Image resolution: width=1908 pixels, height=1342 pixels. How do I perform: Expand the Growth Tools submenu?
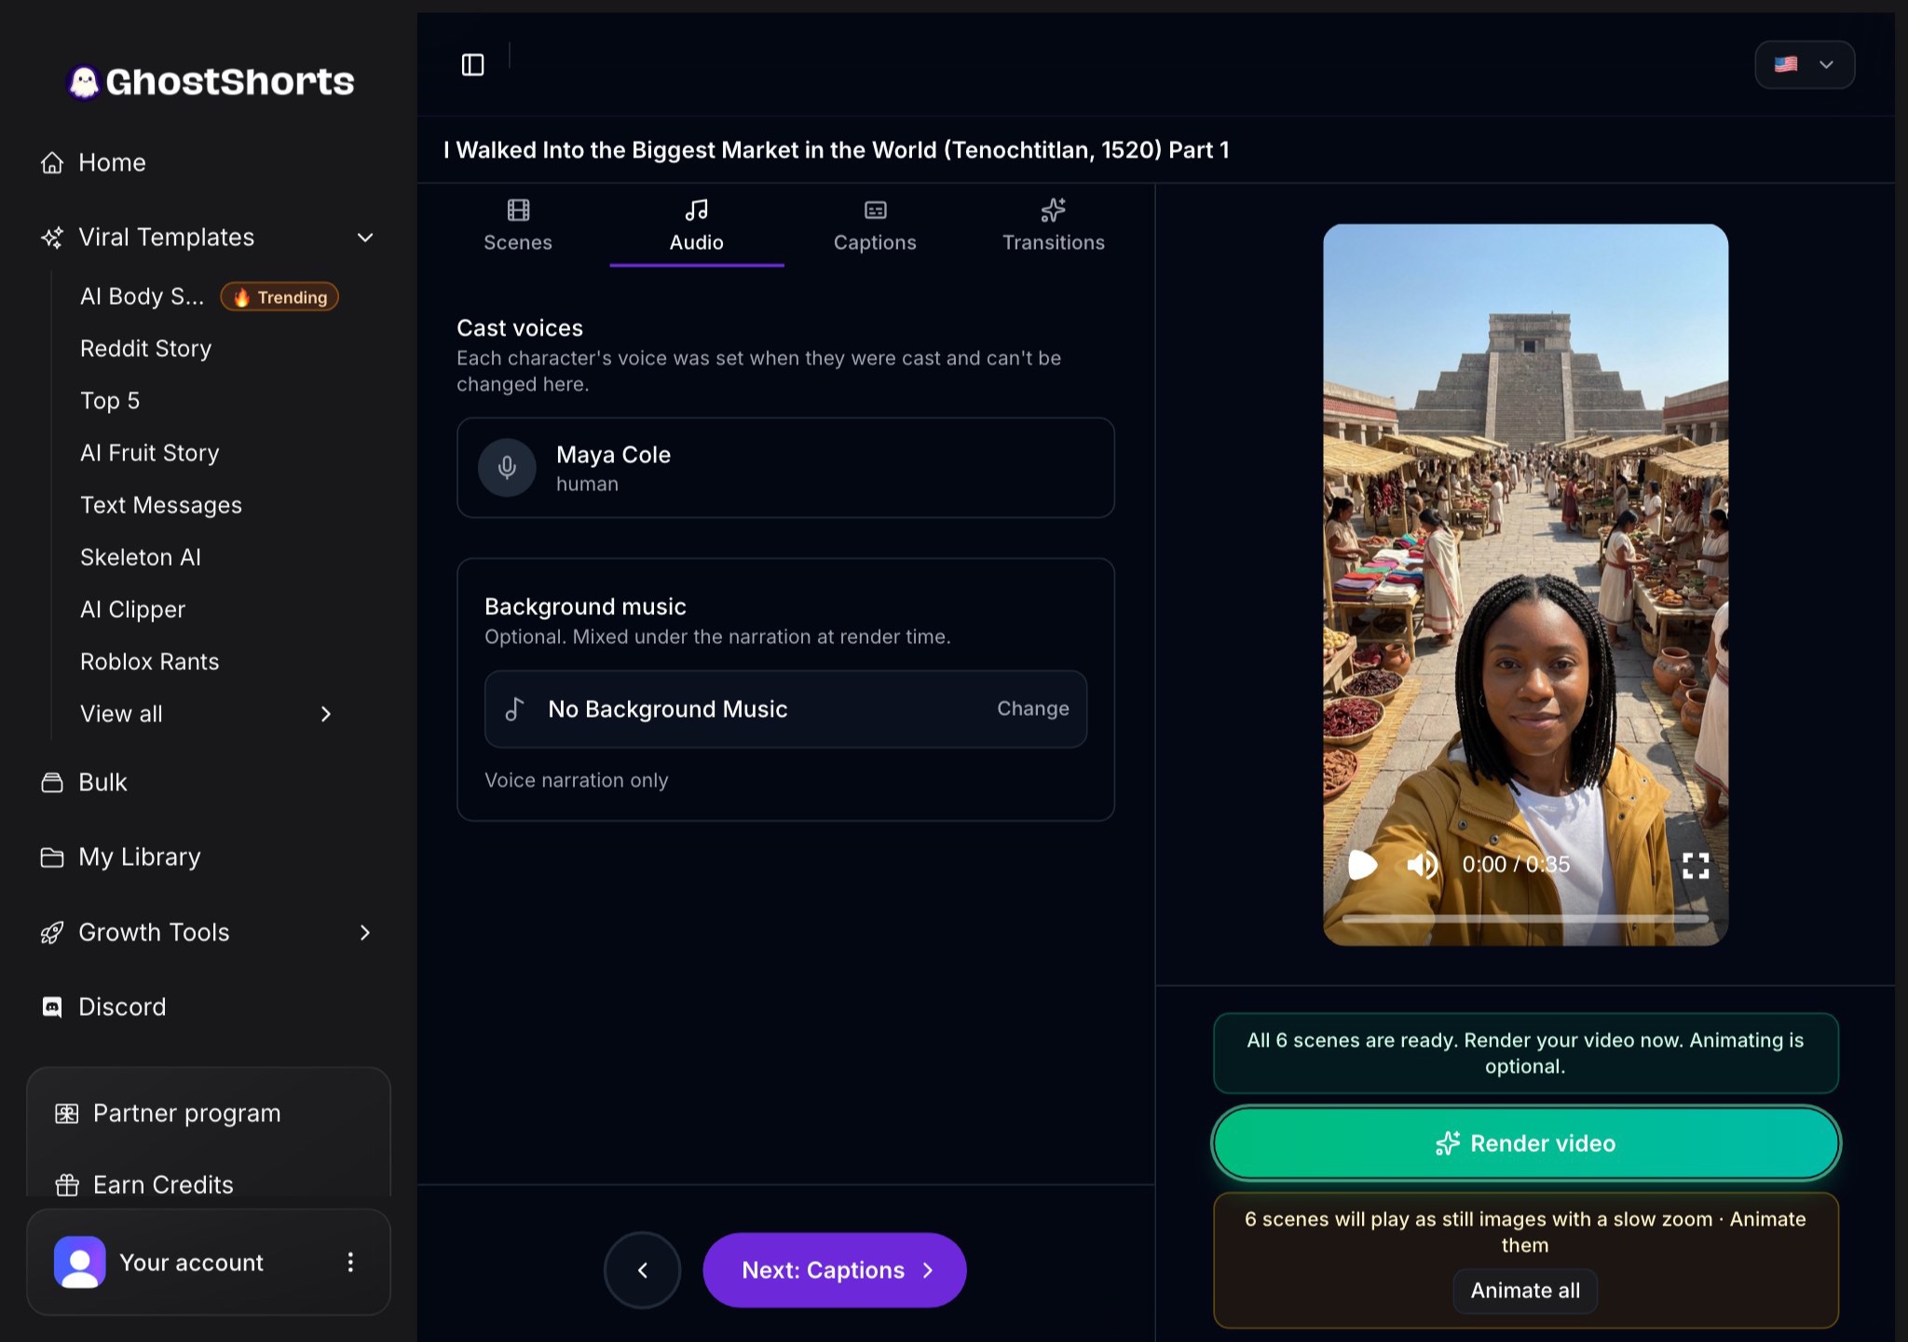(365, 932)
